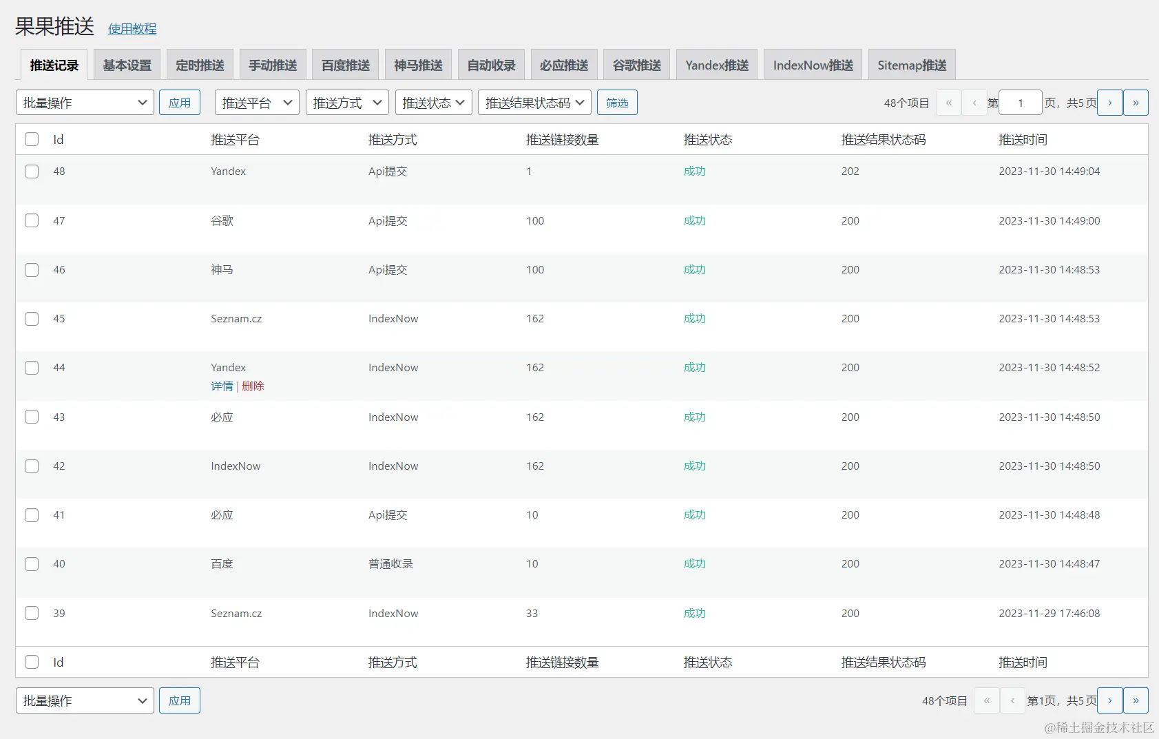Open the 推送状态 filter dropdown

(433, 103)
